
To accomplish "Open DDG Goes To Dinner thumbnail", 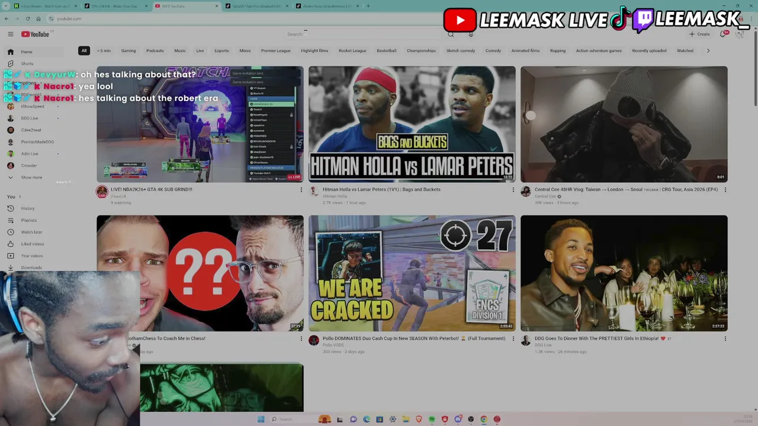I will point(624,273).
